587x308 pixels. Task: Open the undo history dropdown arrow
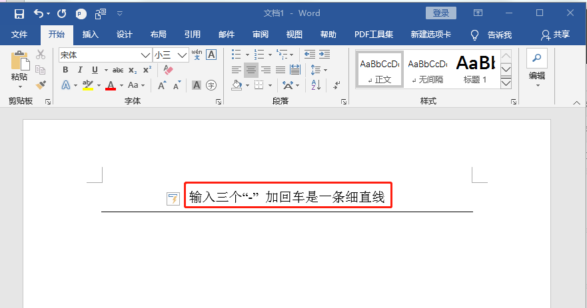click(48, 14)
